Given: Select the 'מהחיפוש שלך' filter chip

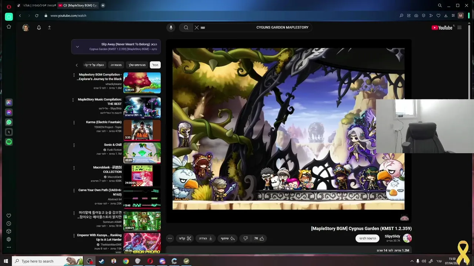Looking at the screenshot, I should coord(137,65).
